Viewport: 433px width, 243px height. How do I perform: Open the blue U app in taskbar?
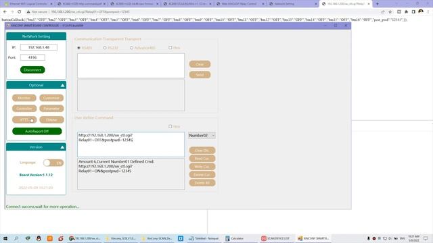coord(181,238)
